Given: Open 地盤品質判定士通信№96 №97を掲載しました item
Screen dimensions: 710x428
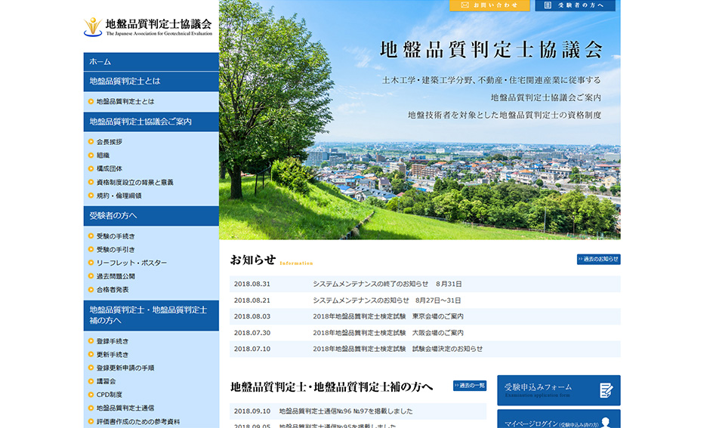Looking at the screenshot, I should pyautogui.click(x=346, y=411).
